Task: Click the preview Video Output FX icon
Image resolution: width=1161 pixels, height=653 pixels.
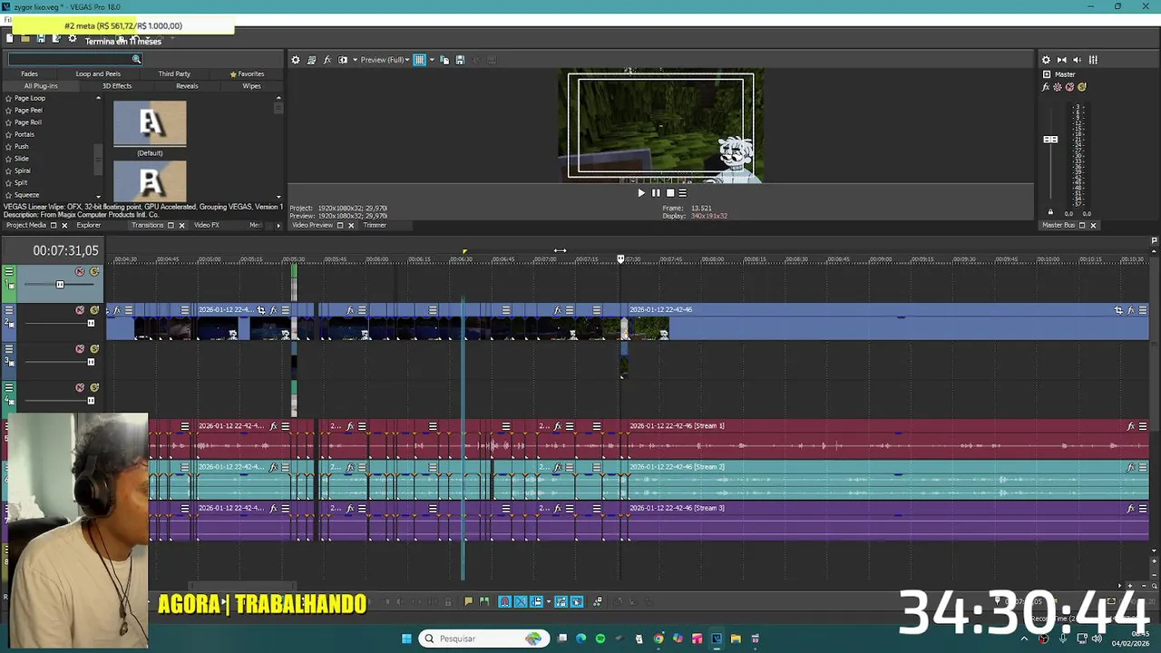Action: click(327, 60)
